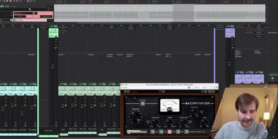Click the purple folder strip volume fader on the right
This screenshot has width=278, height=139.
click(229, 64)
